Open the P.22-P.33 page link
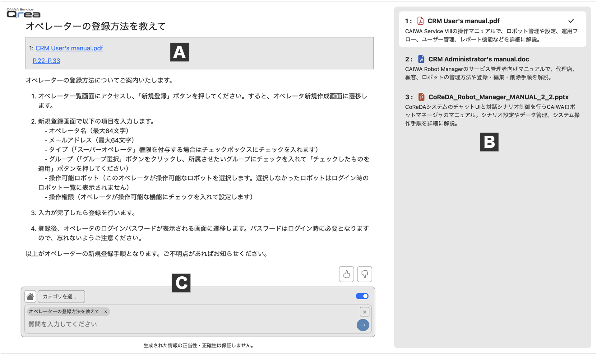This screenshot has height=356, width=597. 46,61
